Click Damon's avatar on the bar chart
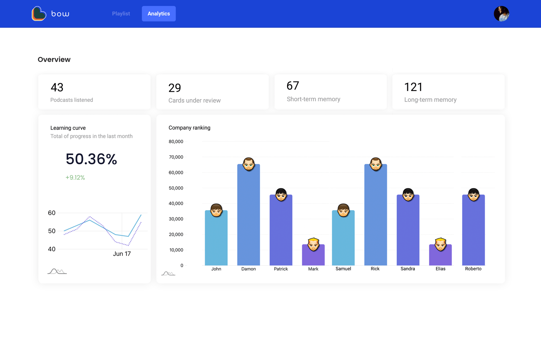The image size is (541, 347). click(248, 164)
